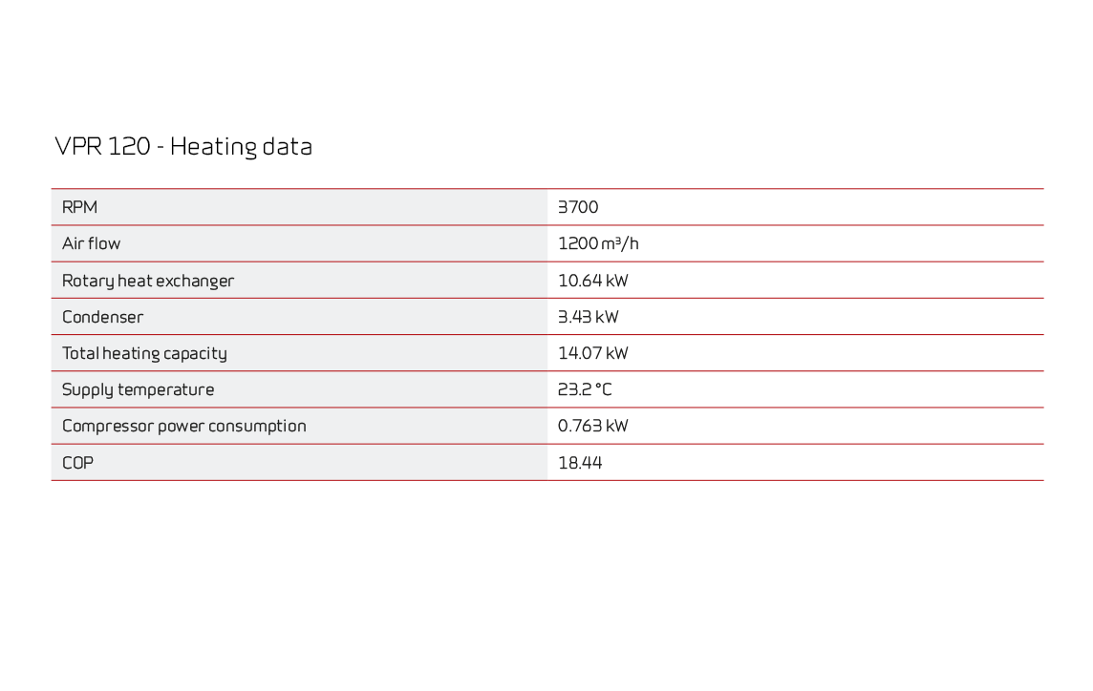The image size is (1093, 691).
Task: Select the "Condenser" row label
Action: click(102, 317)
